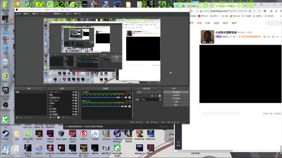Viewport: 282px width, 158px height.
Task: Click the stop streaming button in Controls
Action: pos(176,92)
